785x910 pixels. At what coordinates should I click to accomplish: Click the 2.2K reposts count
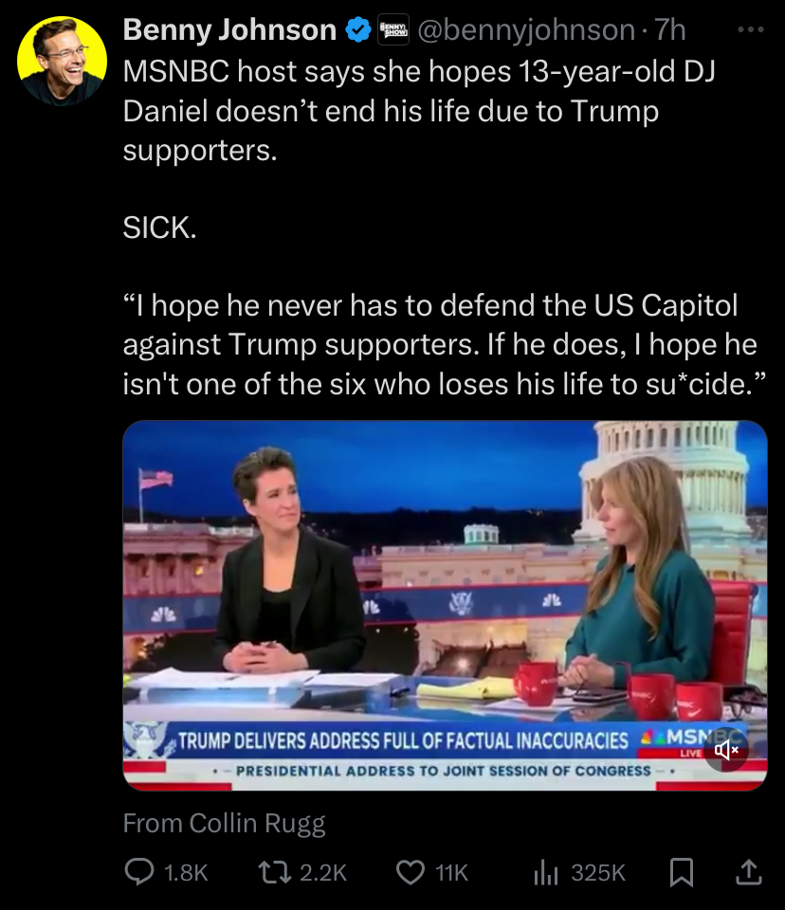pos(323,873)
